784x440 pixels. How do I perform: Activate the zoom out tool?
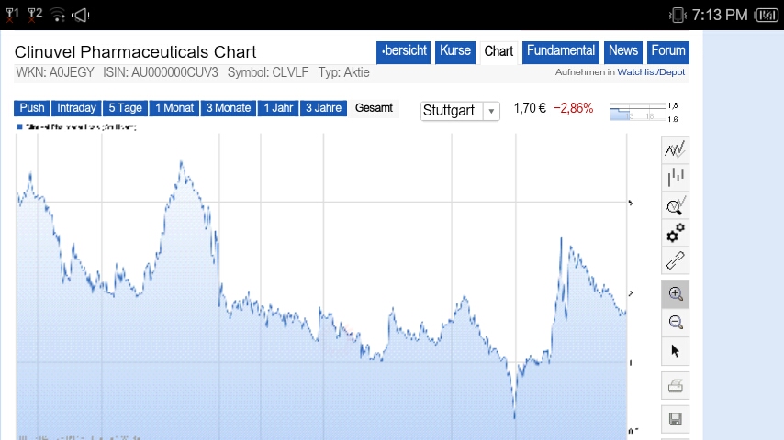(x=676, y=322)
